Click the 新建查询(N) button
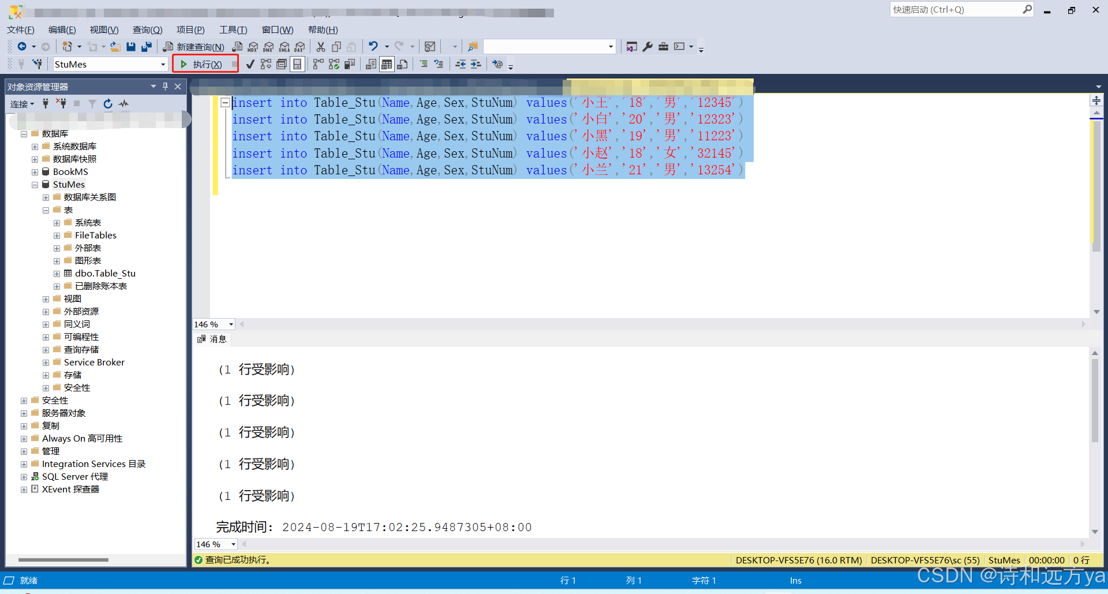This screenshot has height=594, width=1108. tap(194, 47)
